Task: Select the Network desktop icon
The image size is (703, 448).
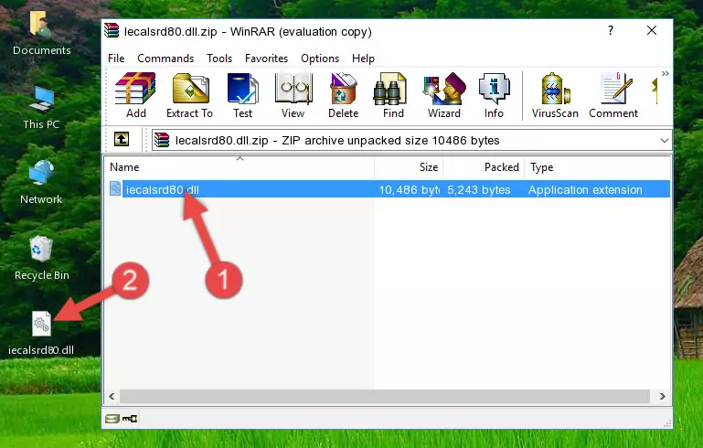Action: click(41, 183)
